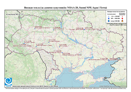
Task: Select the Pobuzke blue heat marker
Action: point(62,52)
